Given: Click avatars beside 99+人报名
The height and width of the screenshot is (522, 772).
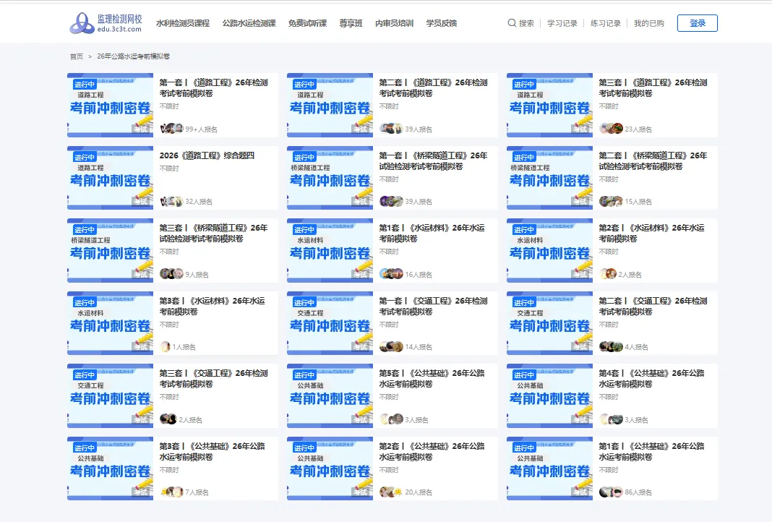Looking at the screenshot, I should tap(172, 129).
